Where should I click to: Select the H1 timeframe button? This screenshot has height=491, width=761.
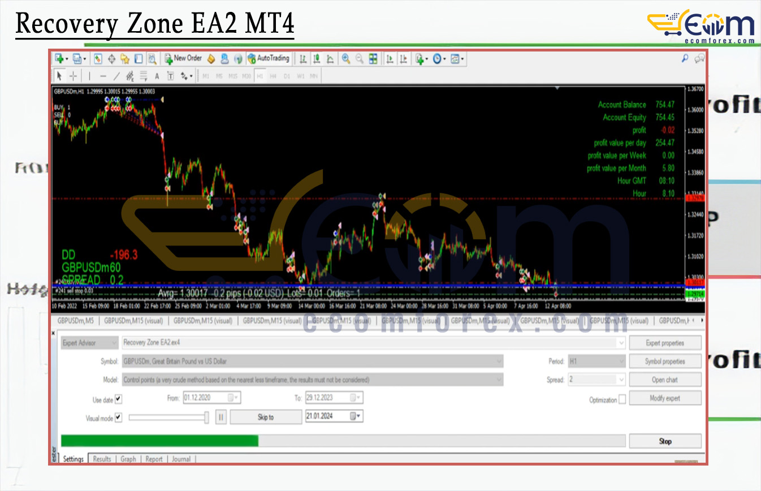point(260,76)
